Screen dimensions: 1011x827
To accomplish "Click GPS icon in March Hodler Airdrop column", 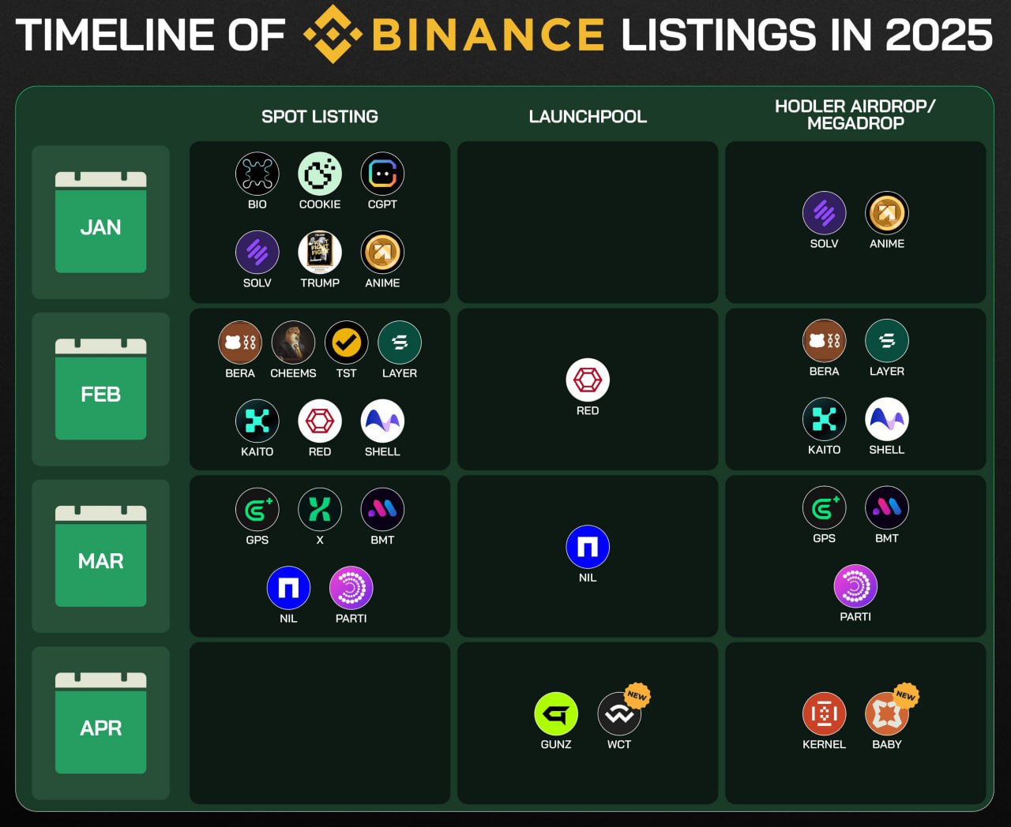I will (x=824, y=507).
